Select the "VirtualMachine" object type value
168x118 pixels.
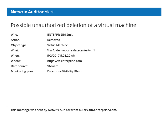click(57, 45)
